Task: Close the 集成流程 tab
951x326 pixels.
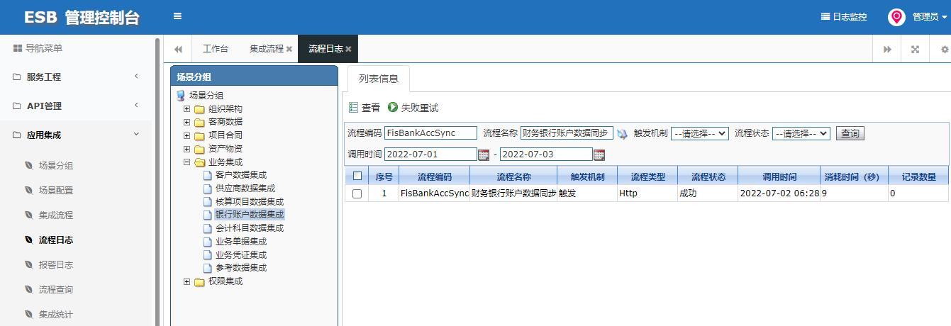Action: [x=289, y=49]
